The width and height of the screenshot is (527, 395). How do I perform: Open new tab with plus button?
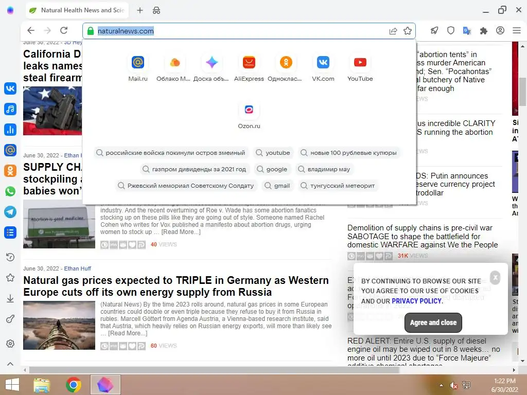click(x=140, y=10)
